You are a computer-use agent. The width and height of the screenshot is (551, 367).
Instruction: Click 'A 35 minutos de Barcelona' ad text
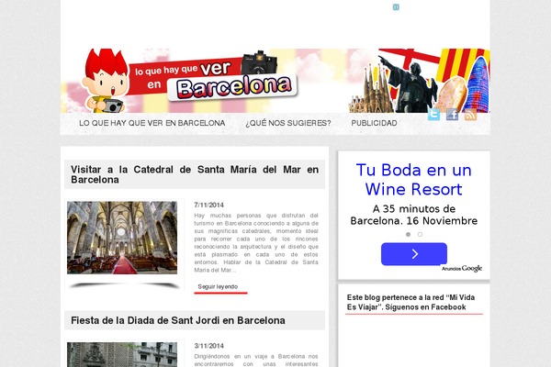413,215
